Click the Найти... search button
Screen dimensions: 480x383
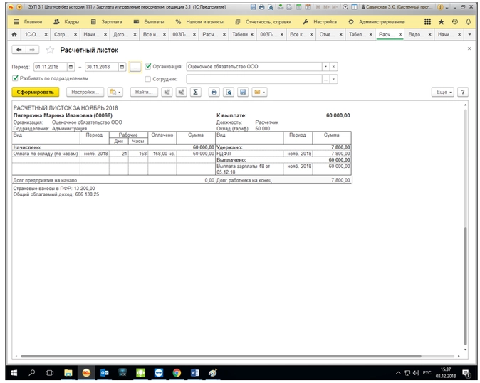(144, 92)
